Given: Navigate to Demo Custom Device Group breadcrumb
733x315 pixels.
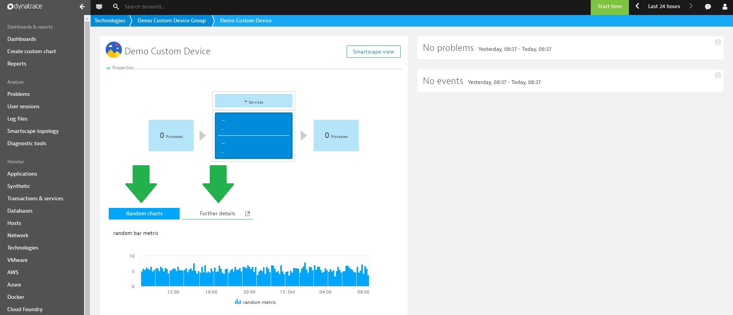Looking at the screenshot, I should click(x=172, y=20).
